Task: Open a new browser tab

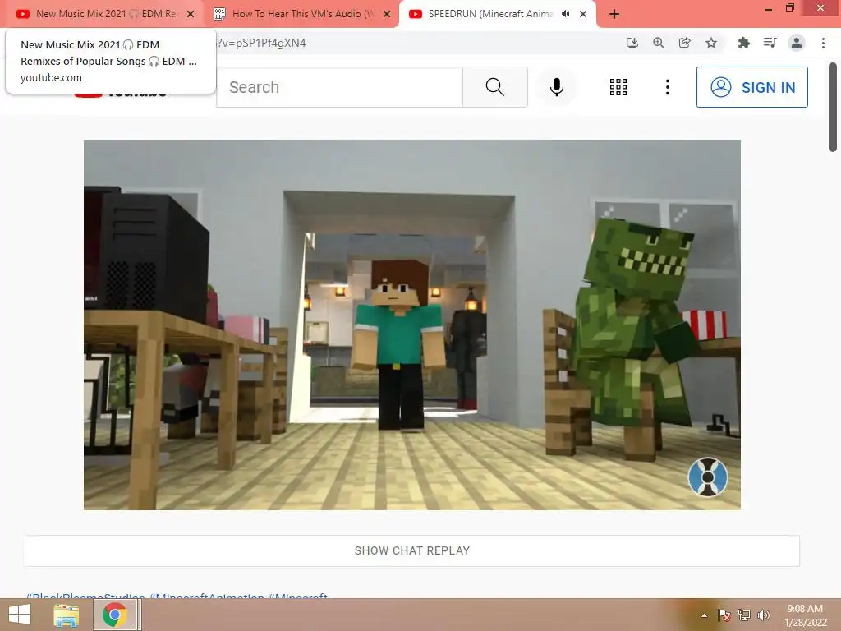Action: coord(614,14)
